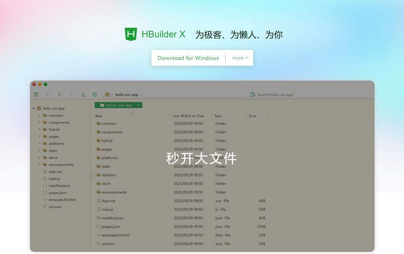Screen dimensions: 404x254
Task: Click the Search "hello uni-app" field
Action: point(310,95)
